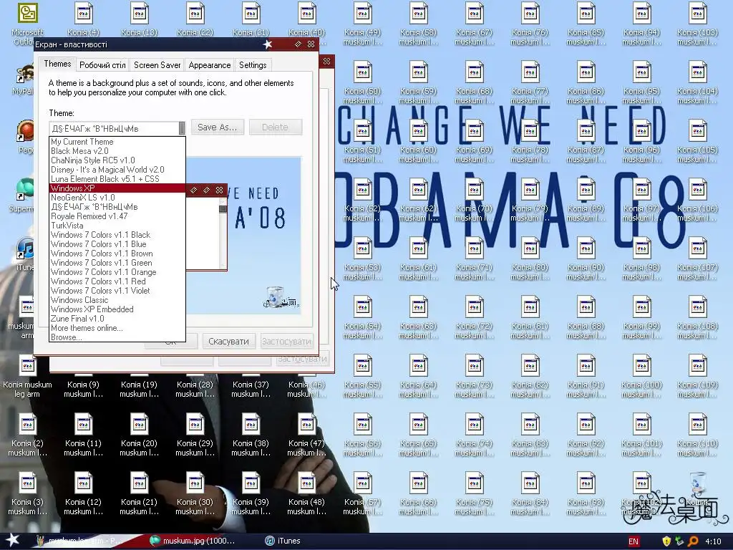Pick the Black Mesa v2.0 theme
Image resolution: width=733 pixels, height=550 pixels.
click(117, 151)
